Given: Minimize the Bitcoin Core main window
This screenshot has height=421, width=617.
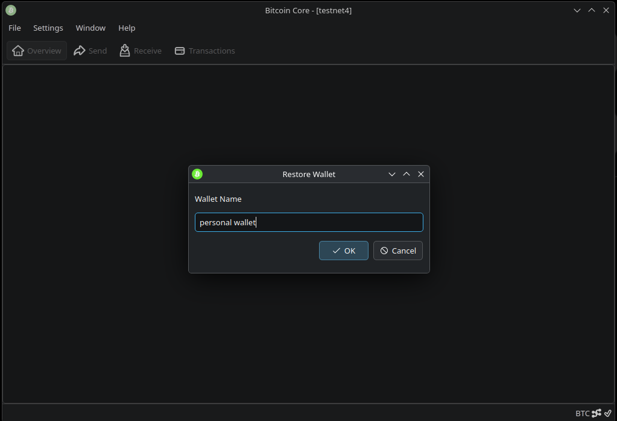Looking at the screenshot, I should click(x=577, y=10).
